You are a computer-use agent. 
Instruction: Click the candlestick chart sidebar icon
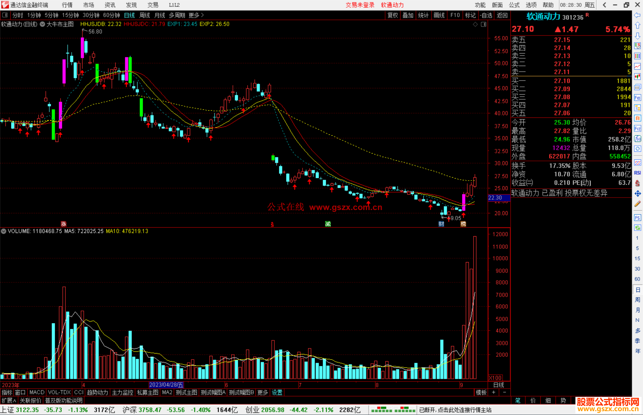tap(637, 77)
